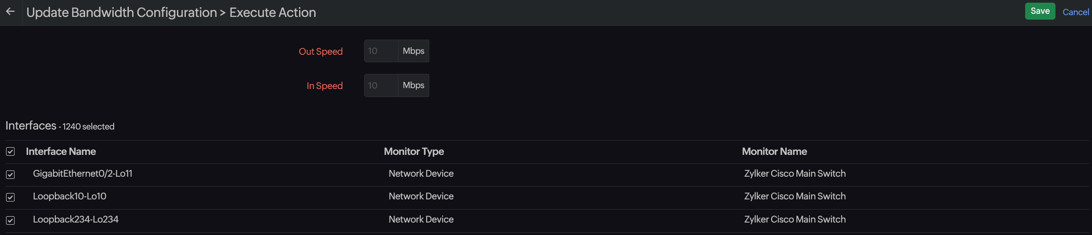The width and height of the screenshot is (1092, 235).
Task: Uncheck the Loopback10-Lo10 checkbox
Action: [10, 197]
